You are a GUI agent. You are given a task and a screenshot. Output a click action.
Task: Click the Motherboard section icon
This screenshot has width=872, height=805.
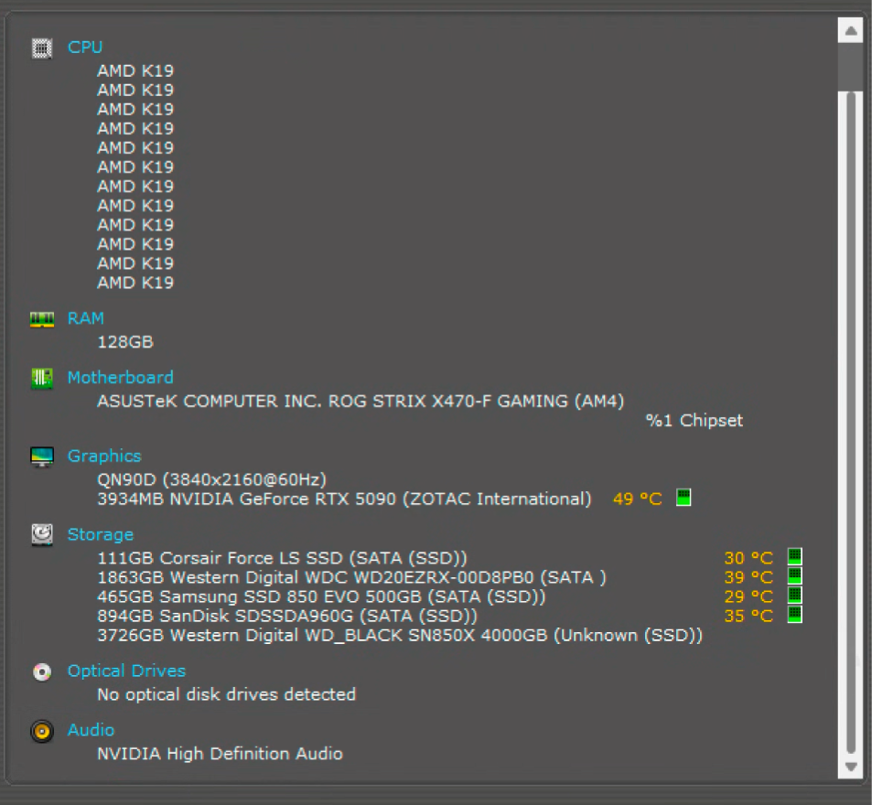42,379
